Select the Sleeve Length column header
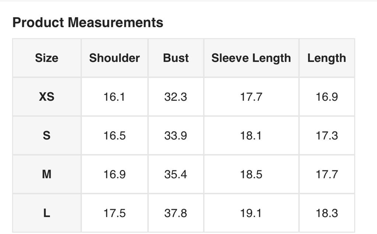The image size is (377, 234). (251, 58)
